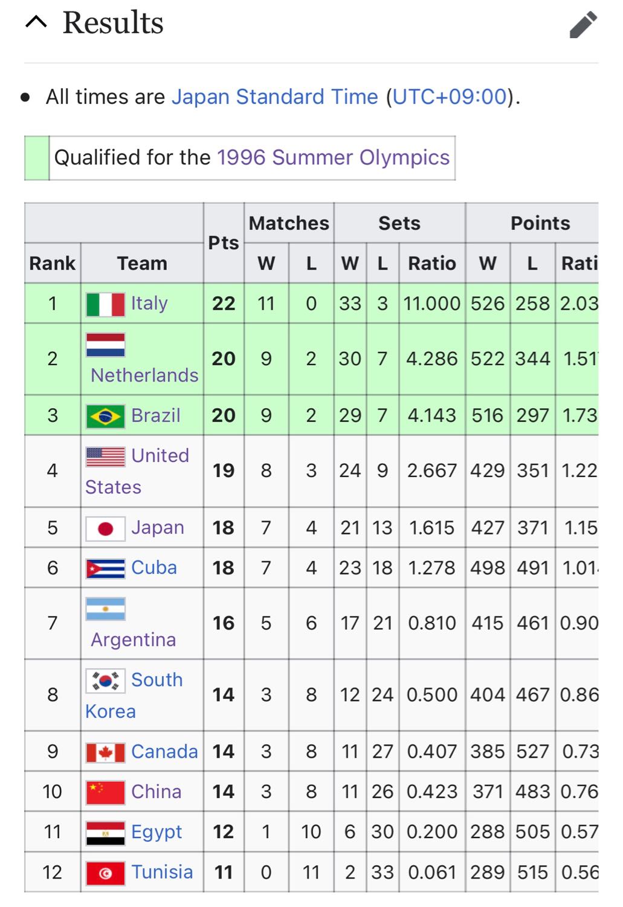The image size is (623, 907).
Task: Open the UTC+09:00 link
Action: (450, 97)
